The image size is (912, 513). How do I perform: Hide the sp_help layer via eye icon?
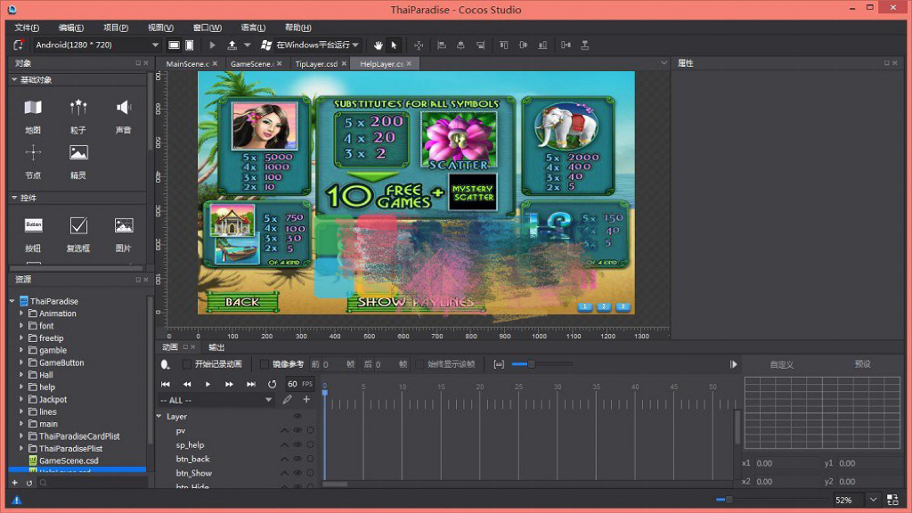297,445
